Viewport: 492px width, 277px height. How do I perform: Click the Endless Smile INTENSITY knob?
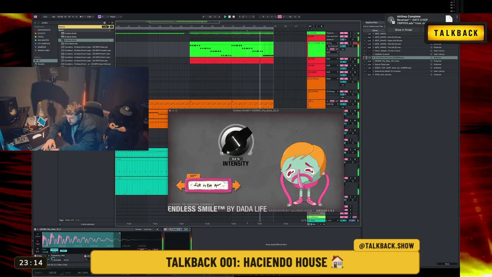coord(236,141)
